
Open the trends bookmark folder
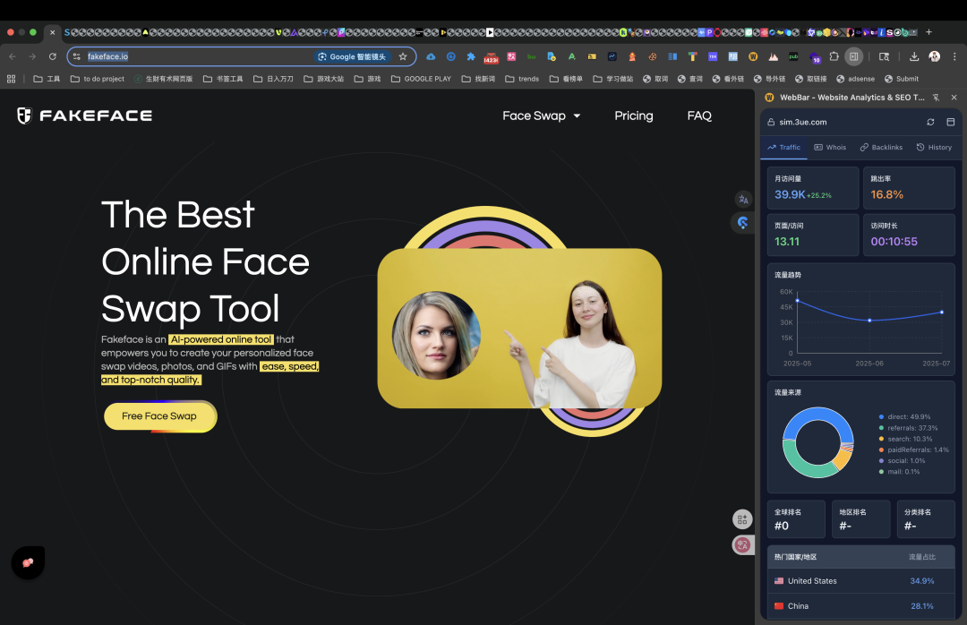(522, 79)
